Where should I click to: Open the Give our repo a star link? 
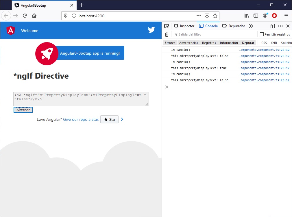81,119
